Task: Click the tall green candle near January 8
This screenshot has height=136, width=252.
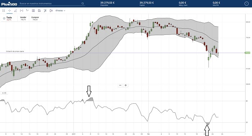Action: tap(90, 24)
